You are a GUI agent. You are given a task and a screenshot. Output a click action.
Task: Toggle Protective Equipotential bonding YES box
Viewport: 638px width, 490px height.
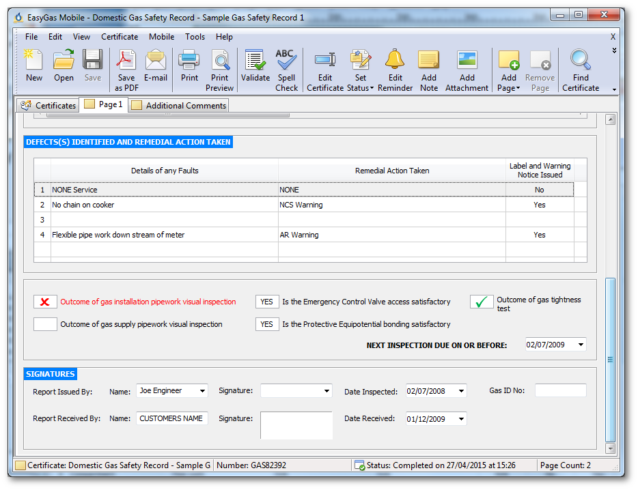(x=267, y=324)
